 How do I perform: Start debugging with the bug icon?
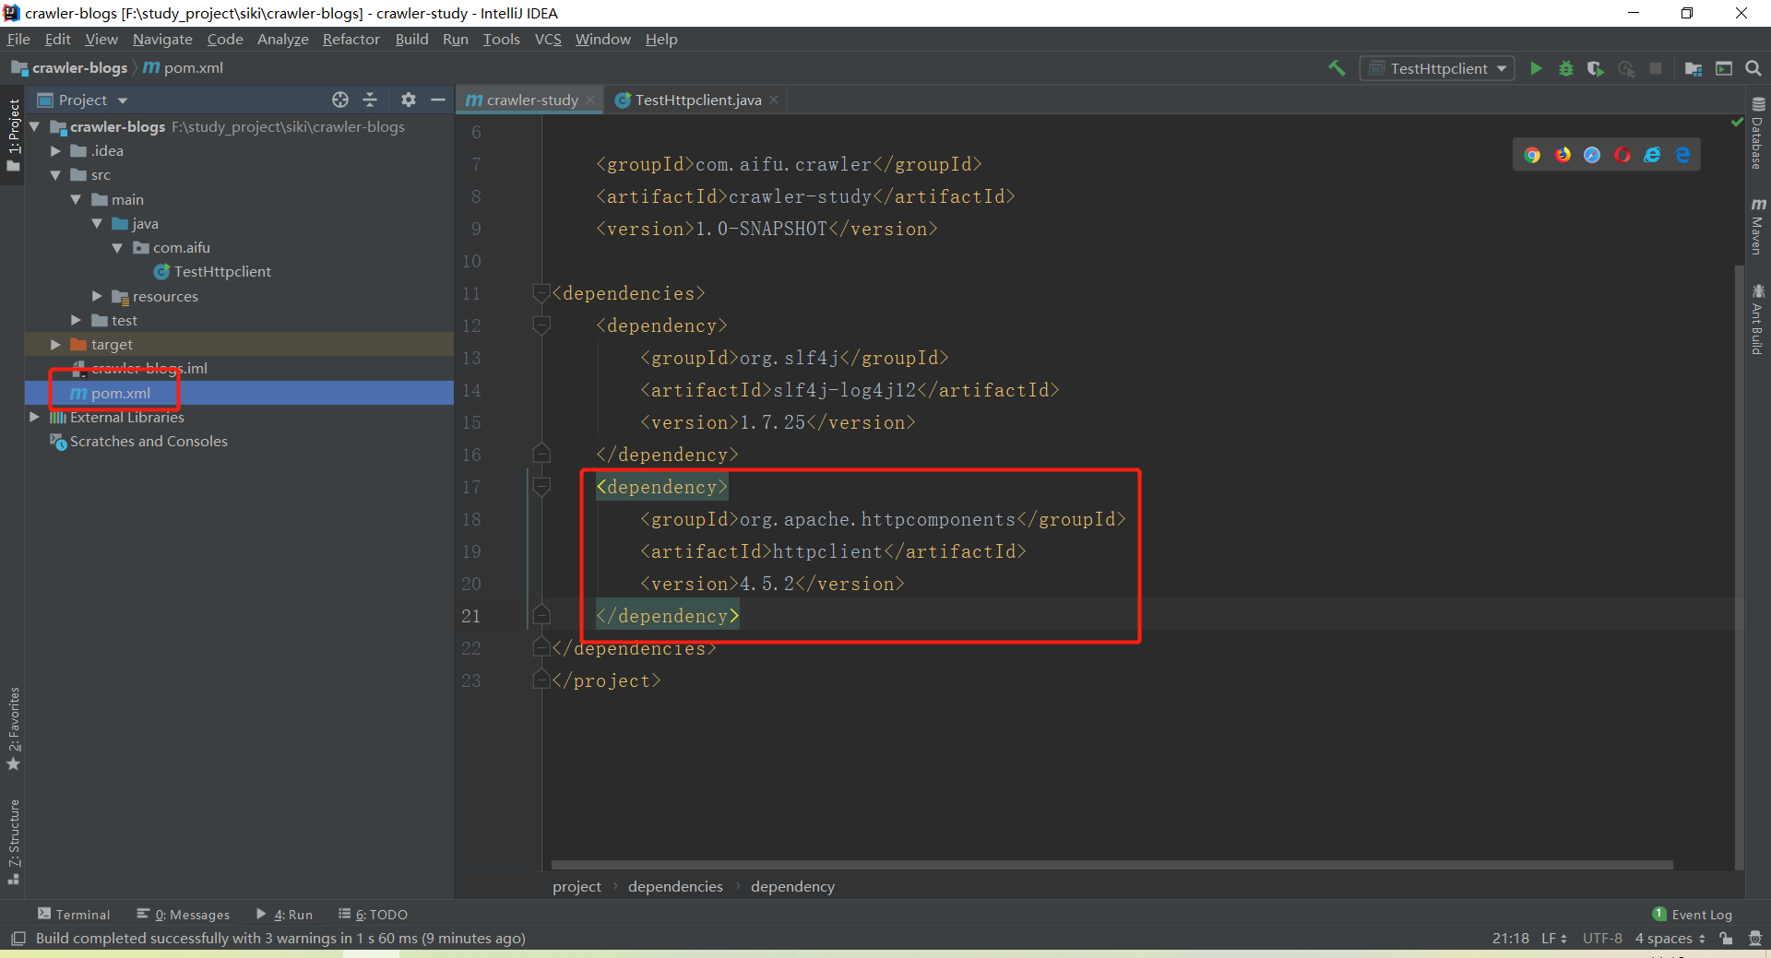tap(1566, 68)
